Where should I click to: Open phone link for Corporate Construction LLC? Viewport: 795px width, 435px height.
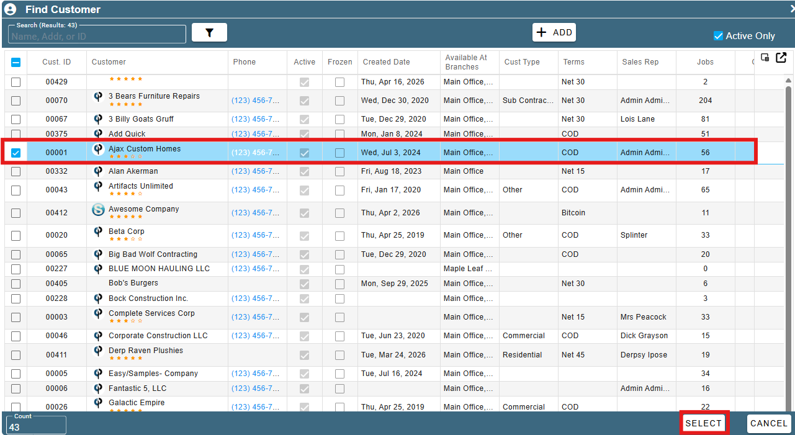pyautogui.click(x=256, y=336)
